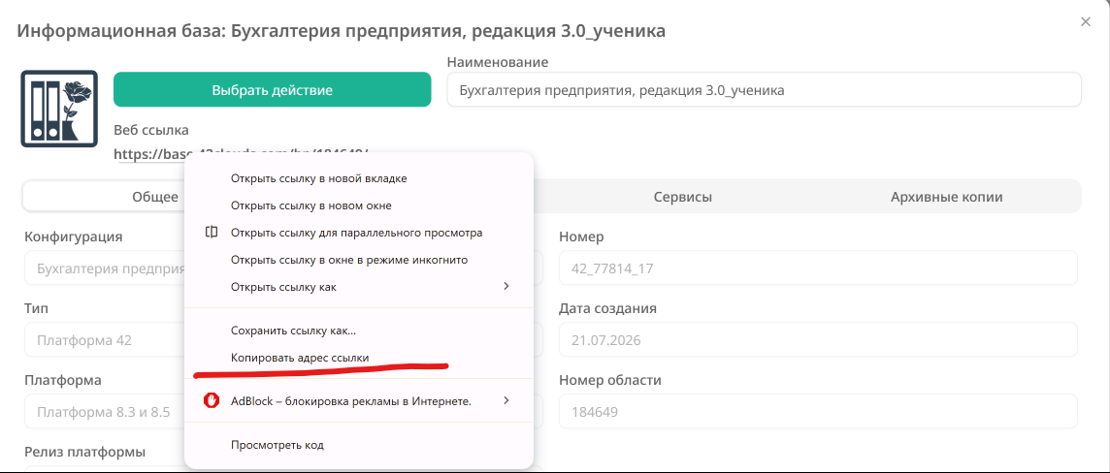
Task: Choose 'Открыть ссылку в новой вкладке'
Action: [358, 179]
